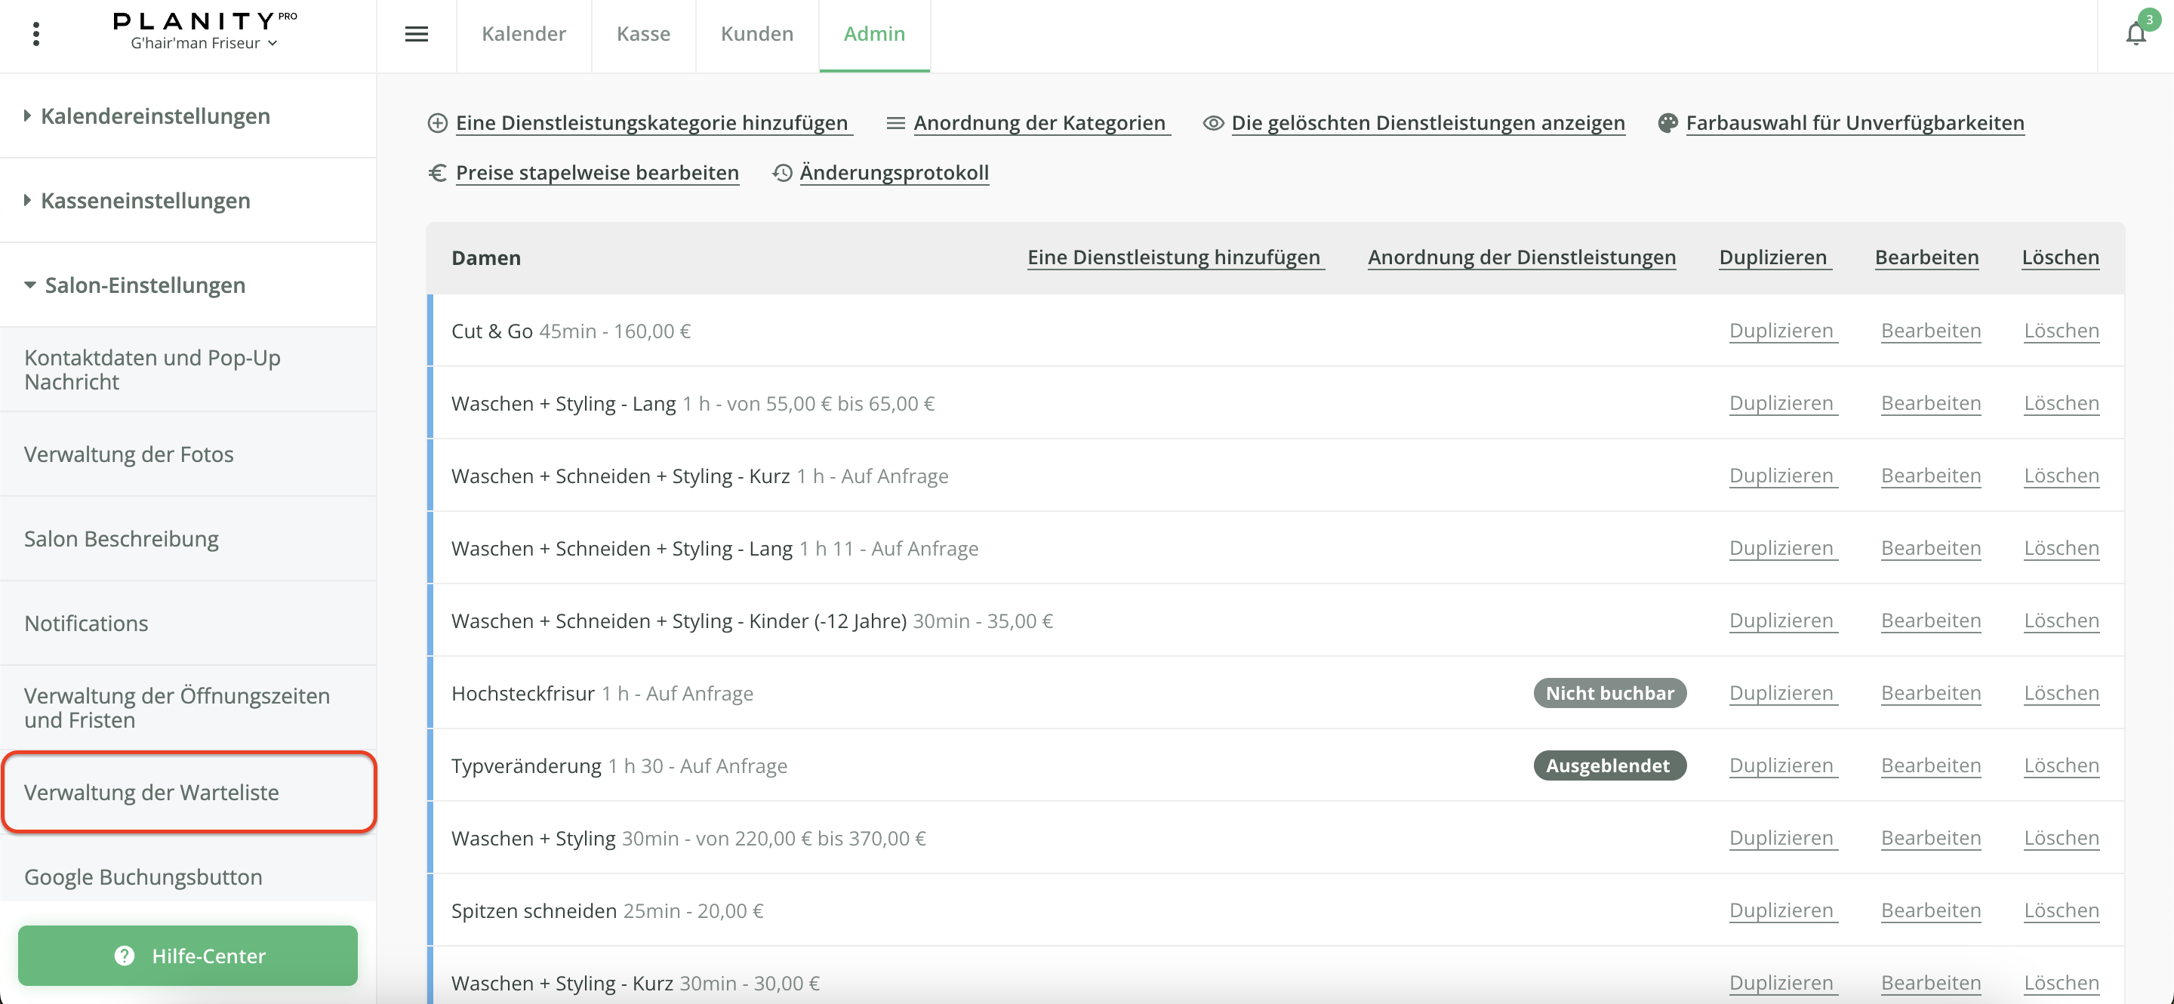Click Bearbeiten for Cut & Go service
The height and width of the screenshot is (1004, 2174).
point(1930,331)
